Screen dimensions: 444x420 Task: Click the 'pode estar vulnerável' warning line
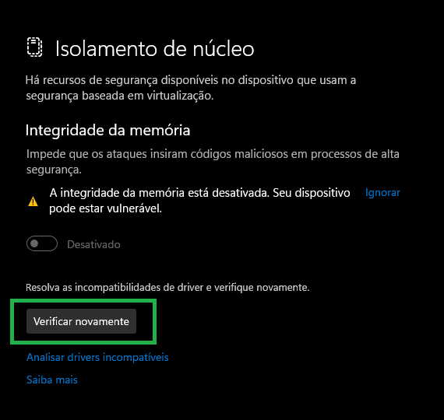(x=105, y=208)
